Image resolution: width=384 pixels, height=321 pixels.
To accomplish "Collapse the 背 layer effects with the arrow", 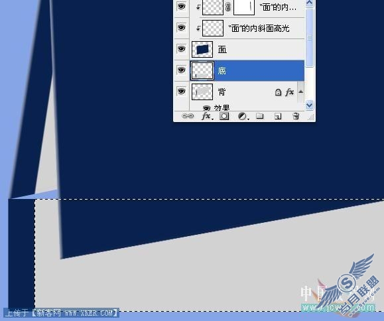I will (x=300, y=92).
